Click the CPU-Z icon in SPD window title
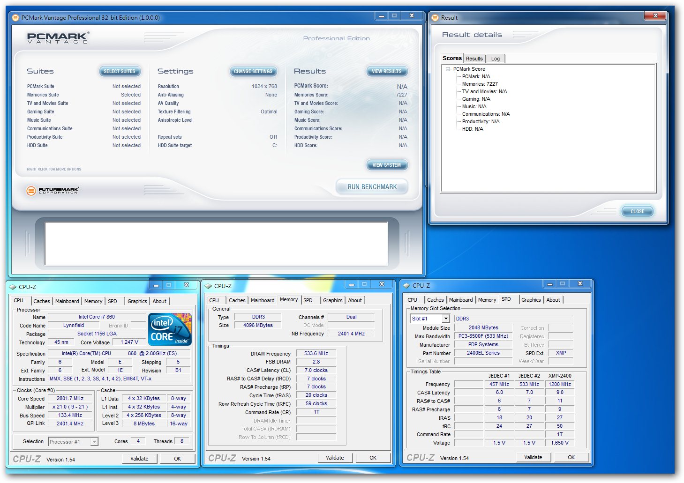 (x=407, y=286)
